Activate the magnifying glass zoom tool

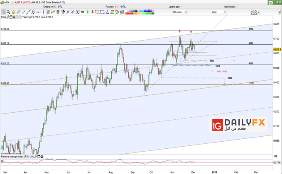pos(8,12)
